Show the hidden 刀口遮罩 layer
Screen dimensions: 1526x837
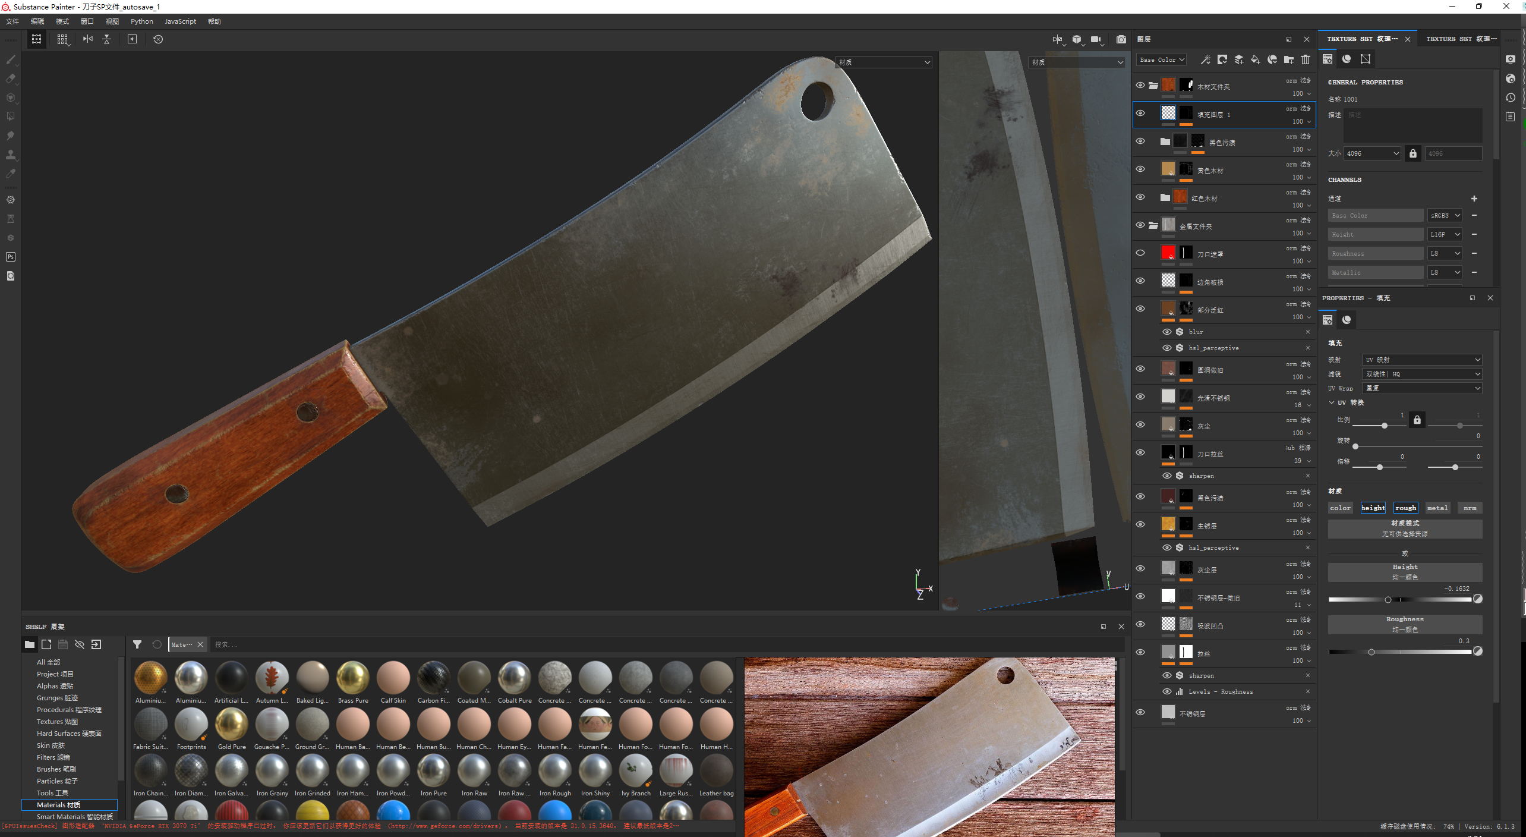click(1140, 253)
